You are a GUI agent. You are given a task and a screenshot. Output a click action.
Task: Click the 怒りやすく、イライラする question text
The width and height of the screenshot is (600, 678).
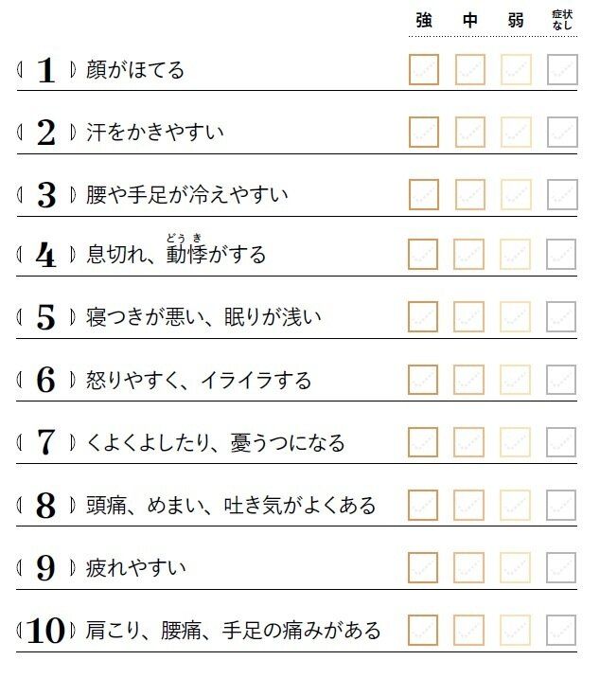199,381
